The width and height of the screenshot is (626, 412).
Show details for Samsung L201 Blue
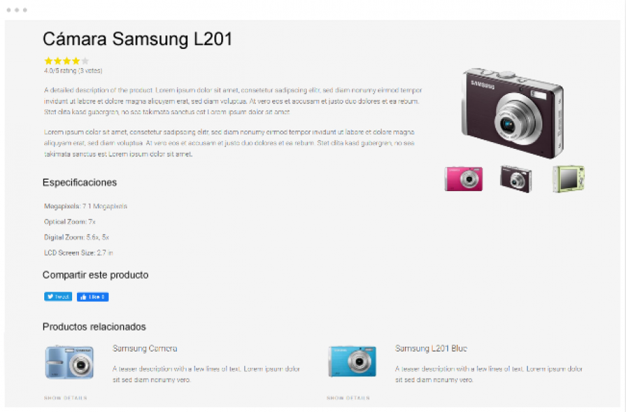pyautogui.click(x=348, y=398)
